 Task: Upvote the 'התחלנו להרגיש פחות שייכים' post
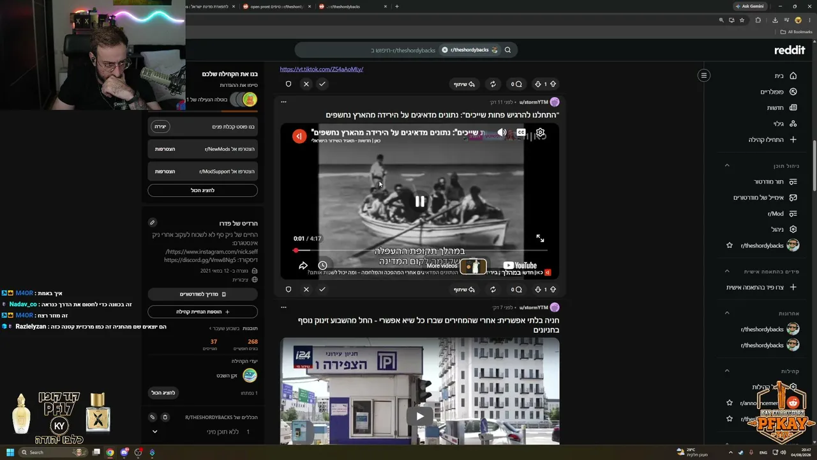[553, 289]
